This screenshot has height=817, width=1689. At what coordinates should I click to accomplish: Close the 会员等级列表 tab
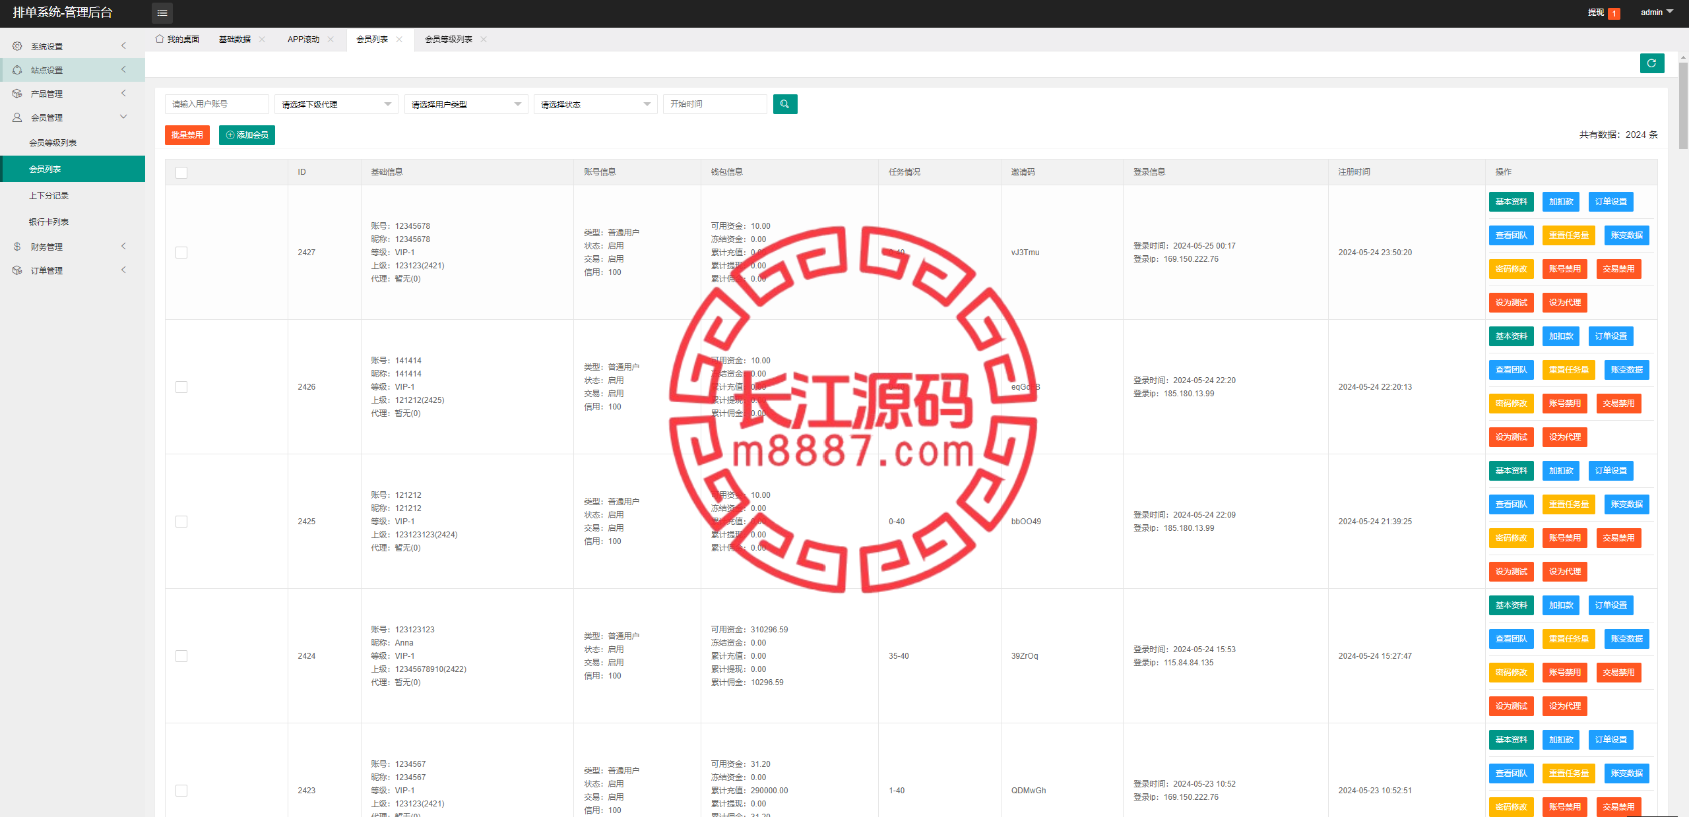484,40
